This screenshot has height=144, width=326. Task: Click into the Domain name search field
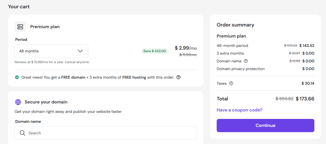106,133
